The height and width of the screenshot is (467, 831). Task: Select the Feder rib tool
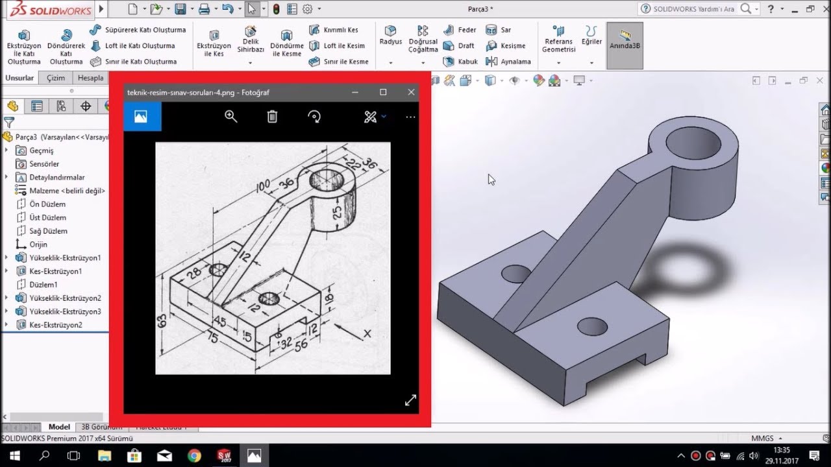click(460, 30)
